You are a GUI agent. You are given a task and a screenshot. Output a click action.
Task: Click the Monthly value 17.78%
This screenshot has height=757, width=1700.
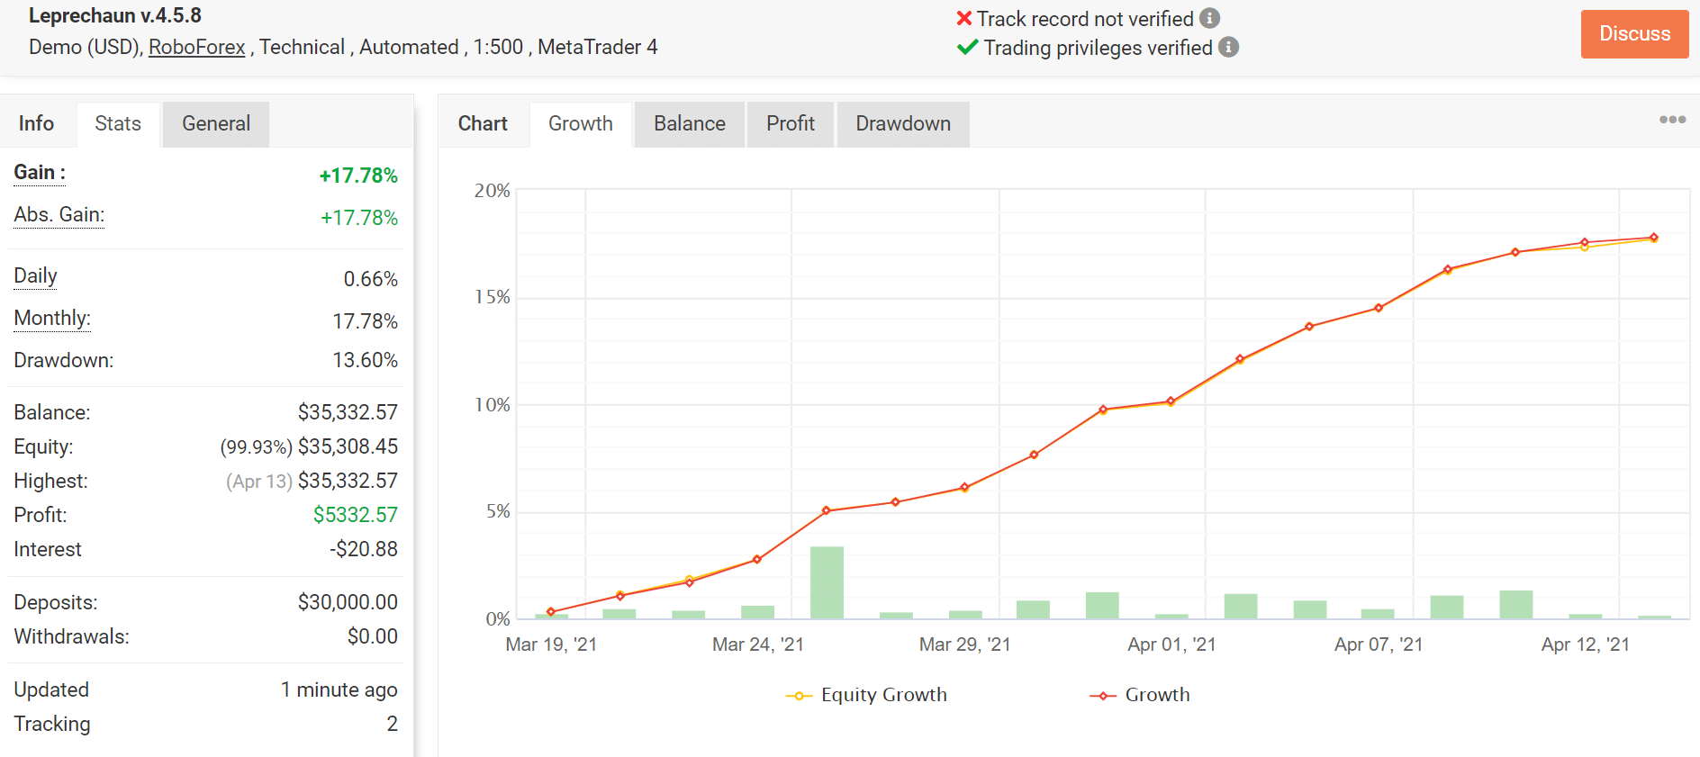tap(366, 321)
